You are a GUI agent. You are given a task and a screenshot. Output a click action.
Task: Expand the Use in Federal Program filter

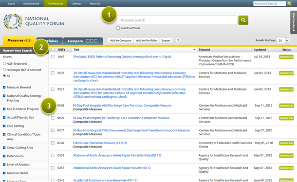click(4, 109)
